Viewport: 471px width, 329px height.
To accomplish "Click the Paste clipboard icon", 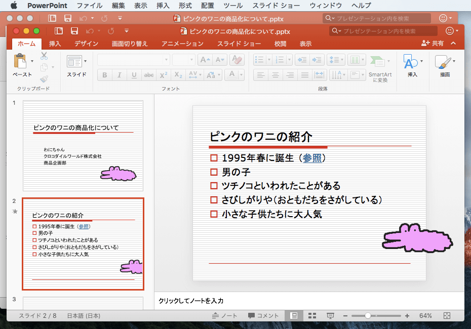I will click(20, 61).
